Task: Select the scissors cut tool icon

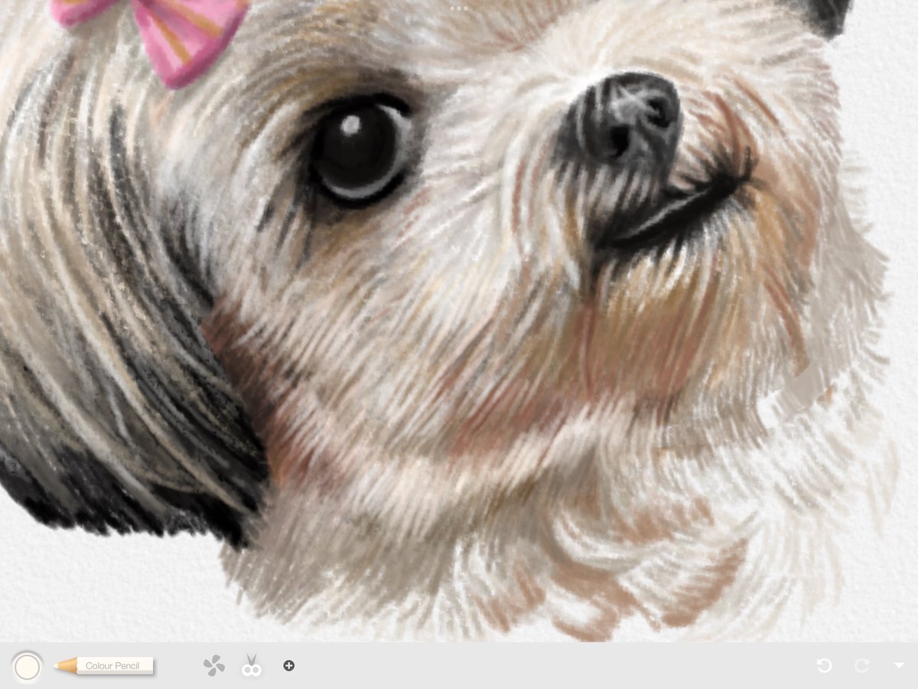Action: click(252, 665)
